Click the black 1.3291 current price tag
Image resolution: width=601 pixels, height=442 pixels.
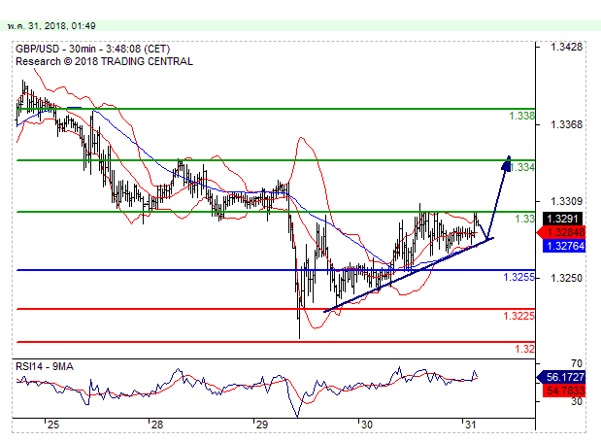coord(562,219)
